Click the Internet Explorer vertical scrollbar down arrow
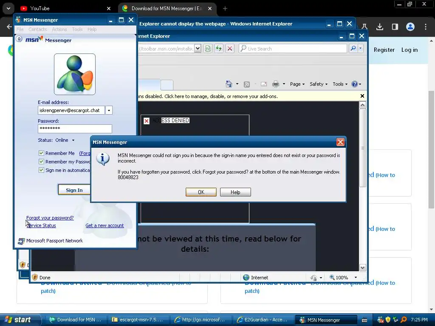Image resolution: width=435 pixels, height=326 pixels. coord(363,267)
